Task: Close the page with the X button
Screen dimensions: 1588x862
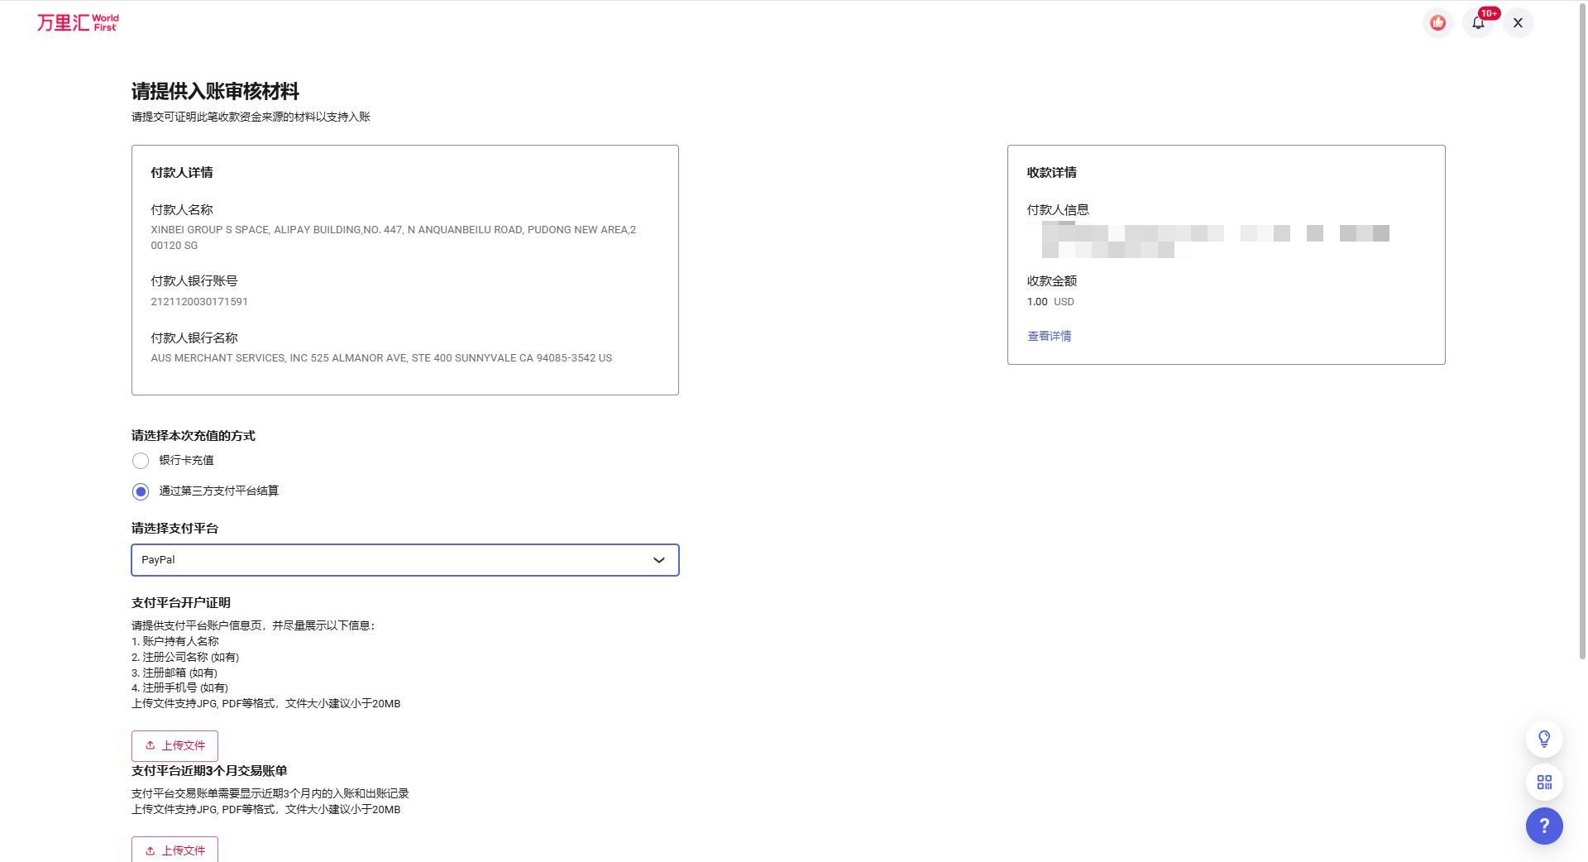Action: point(1518,23)
